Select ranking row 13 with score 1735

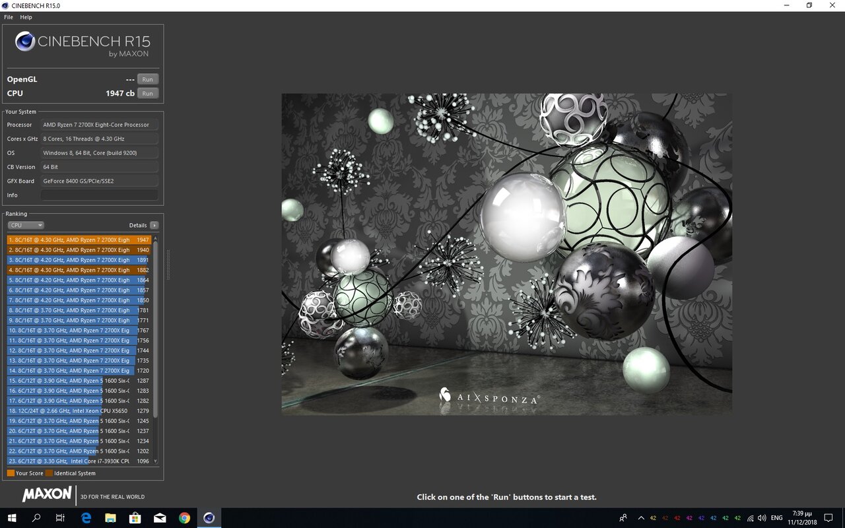(x=79, y=360)
